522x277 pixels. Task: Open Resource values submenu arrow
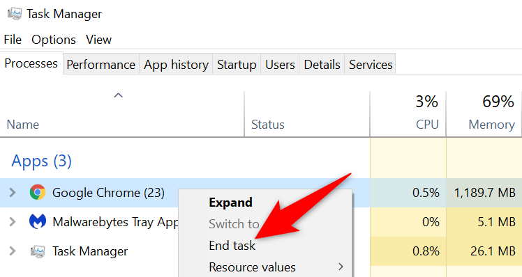341,267
